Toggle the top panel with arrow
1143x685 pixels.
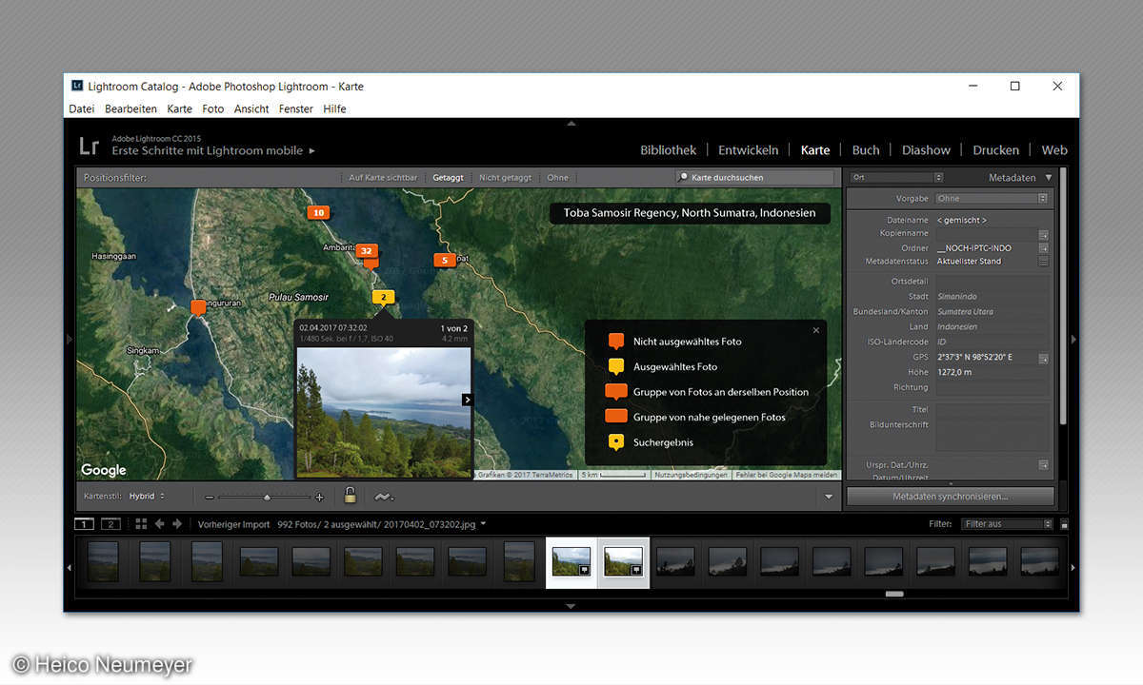(x=571, y=123)
